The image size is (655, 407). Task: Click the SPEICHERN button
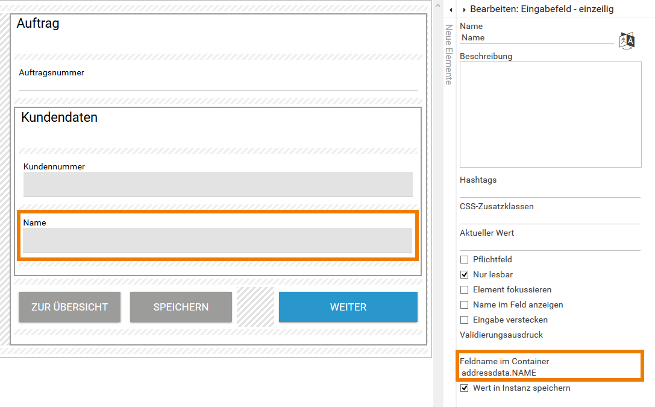pyautogui.click(x=181, y=307)
